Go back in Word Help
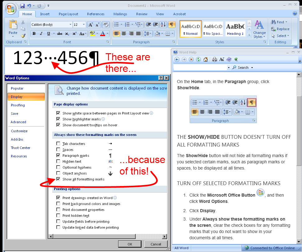The image size is (302, 252). click(x=177, y=59)
